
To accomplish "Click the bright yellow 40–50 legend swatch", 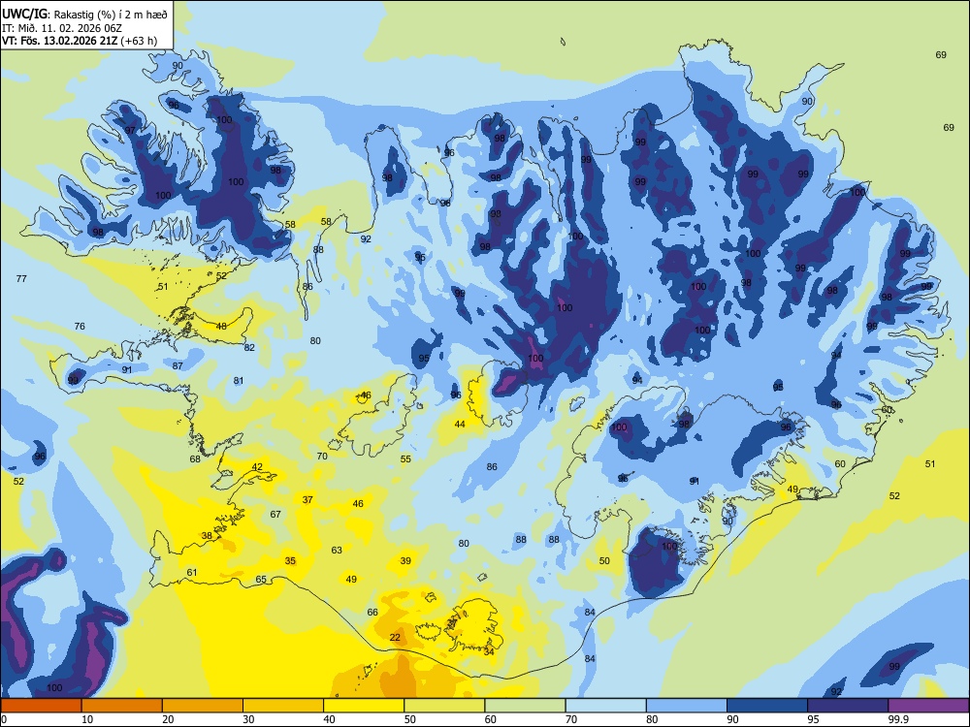I will [364, 706].
